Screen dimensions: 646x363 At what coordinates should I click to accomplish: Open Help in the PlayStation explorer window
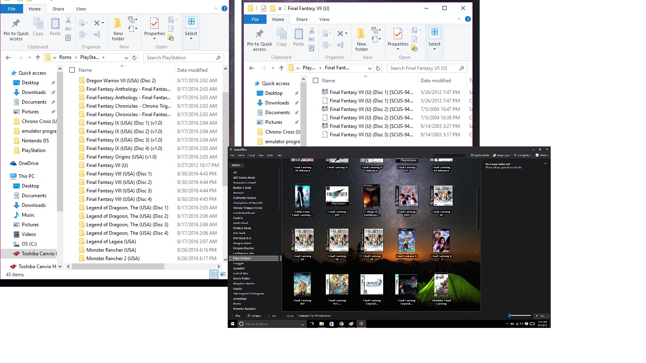coord(224,8)
